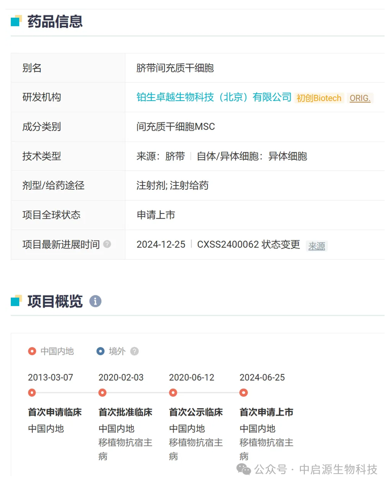Click the 初创Biotech tag

[319, 98]
